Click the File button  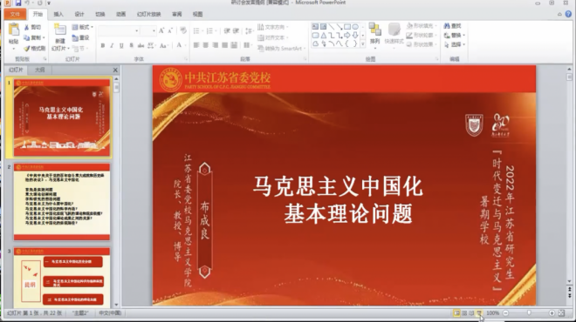(15, 14)
